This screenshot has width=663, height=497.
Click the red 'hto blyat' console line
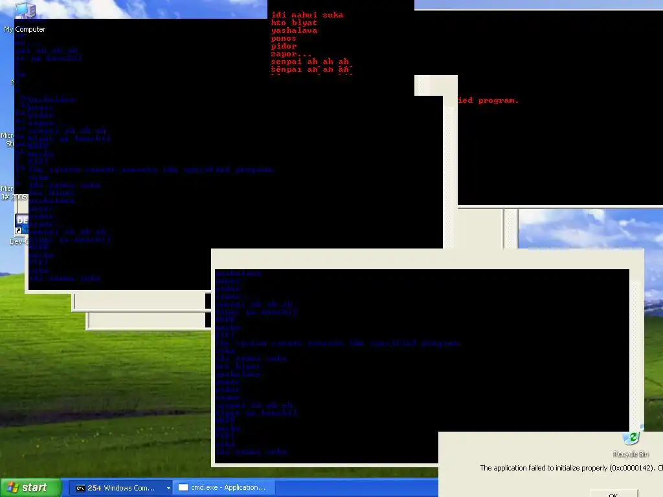tap(294, 23)
